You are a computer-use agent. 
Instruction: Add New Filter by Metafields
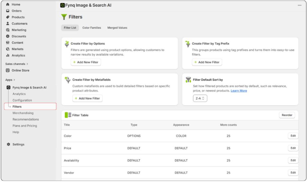(x=87, y=98)
